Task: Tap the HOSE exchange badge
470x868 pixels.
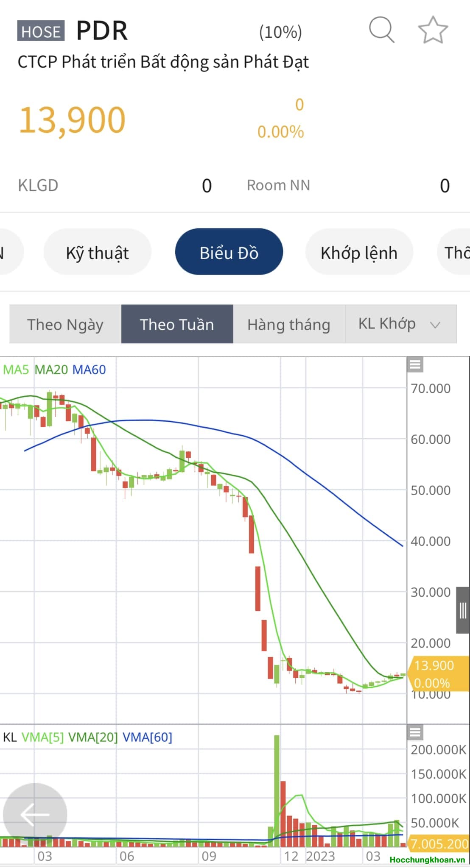Action: pyautogui.click(x=41, y=31)
